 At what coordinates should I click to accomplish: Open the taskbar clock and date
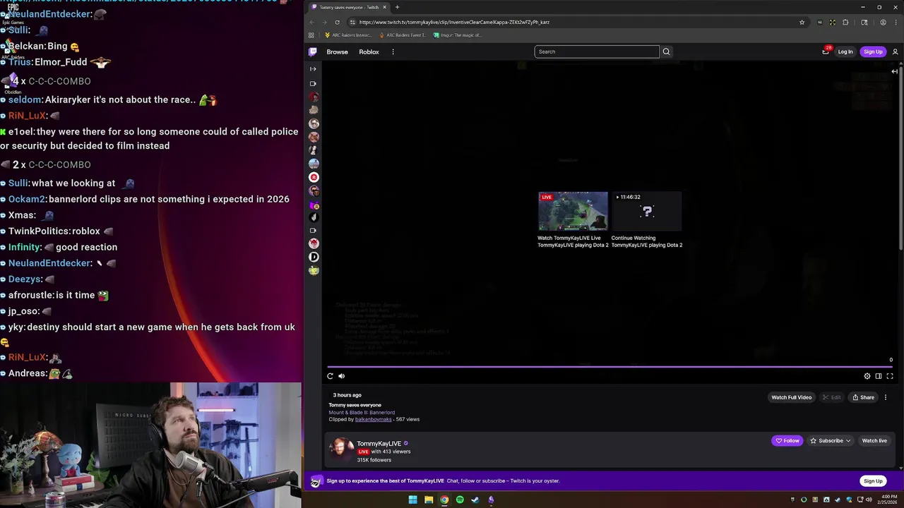pyautogui.click(x=886, y=500)
